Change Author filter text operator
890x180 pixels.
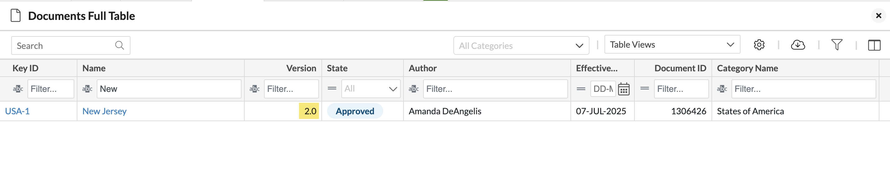click(x=413, y=89)
